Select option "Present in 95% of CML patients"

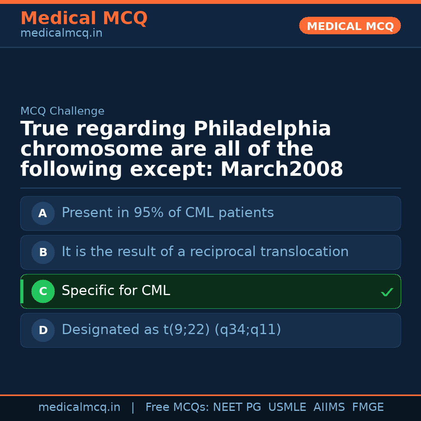point(168,213)
